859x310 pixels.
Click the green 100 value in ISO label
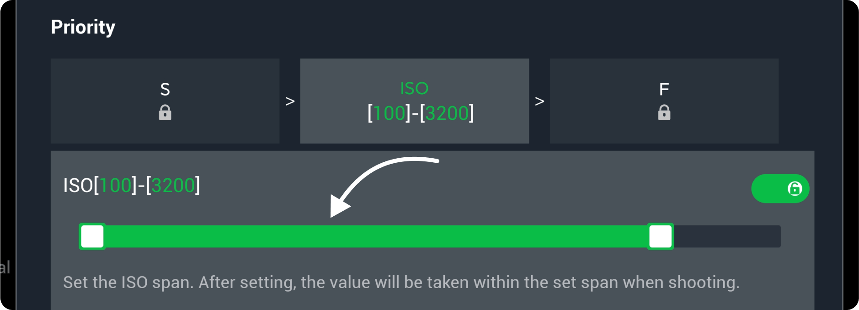(116, 186)
